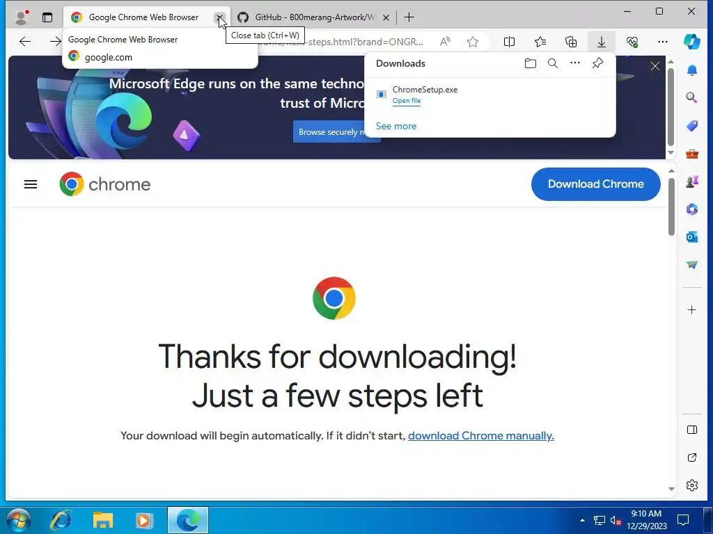Screen dimensions: 713x534
Task: Search downloads with the magnifier
Action: (x=552, y=63)
